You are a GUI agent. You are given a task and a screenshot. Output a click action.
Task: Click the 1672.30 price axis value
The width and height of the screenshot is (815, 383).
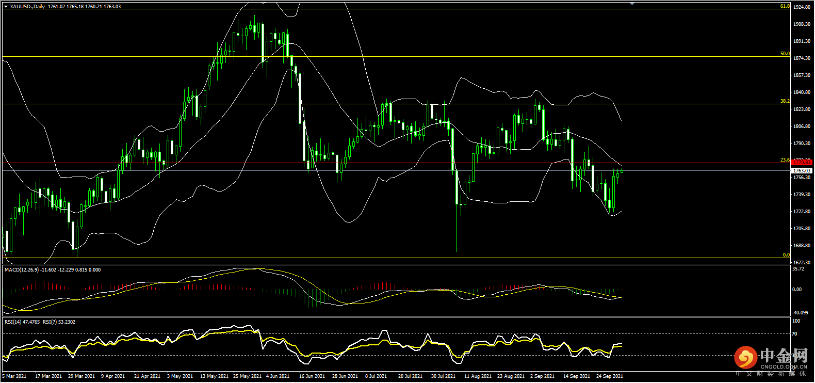pyautogui.click(x=802, y=263)
